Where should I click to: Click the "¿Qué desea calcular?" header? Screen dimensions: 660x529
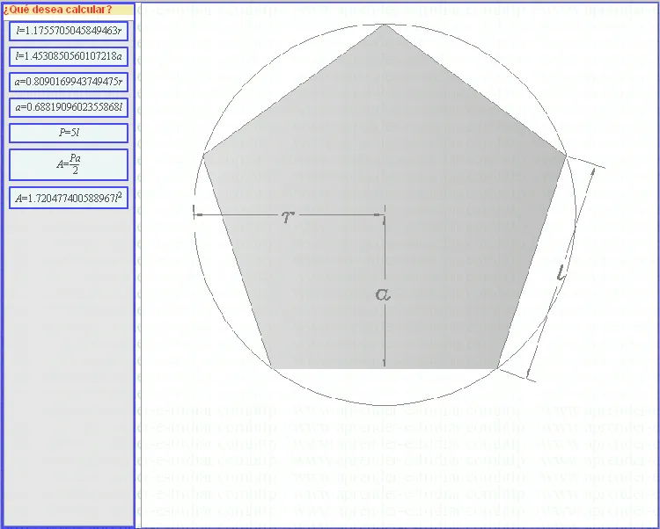[58, 10]
